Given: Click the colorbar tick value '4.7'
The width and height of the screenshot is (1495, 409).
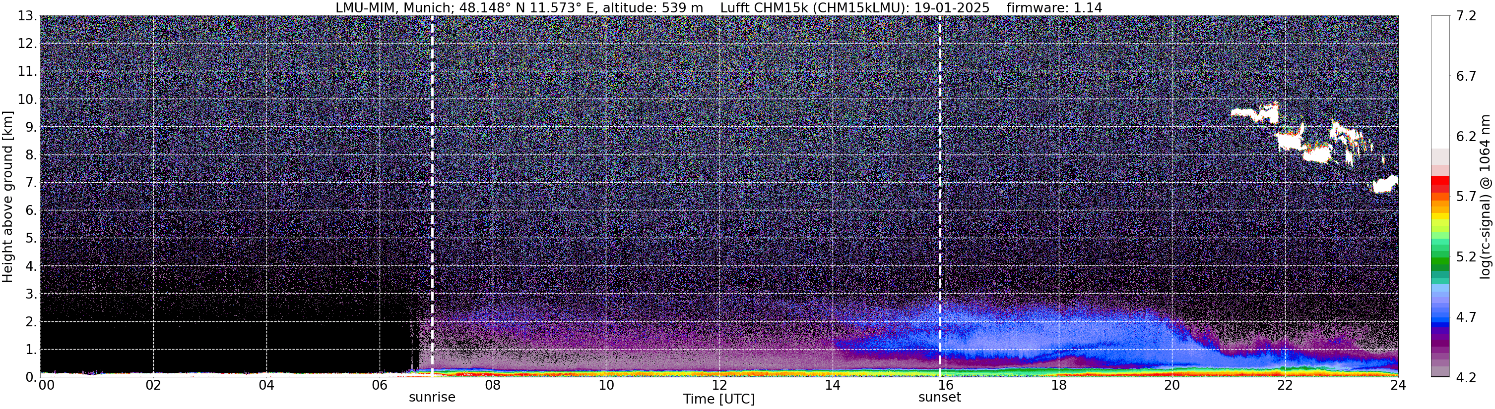Looking at the screenshot, I should 1466,317.
